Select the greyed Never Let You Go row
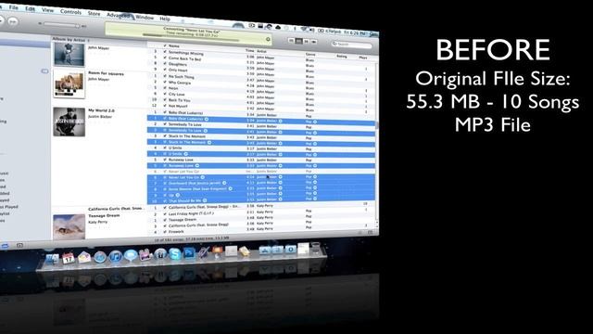Image resolution: width=593 pixels, height=334 pixels. coord(261,172)
